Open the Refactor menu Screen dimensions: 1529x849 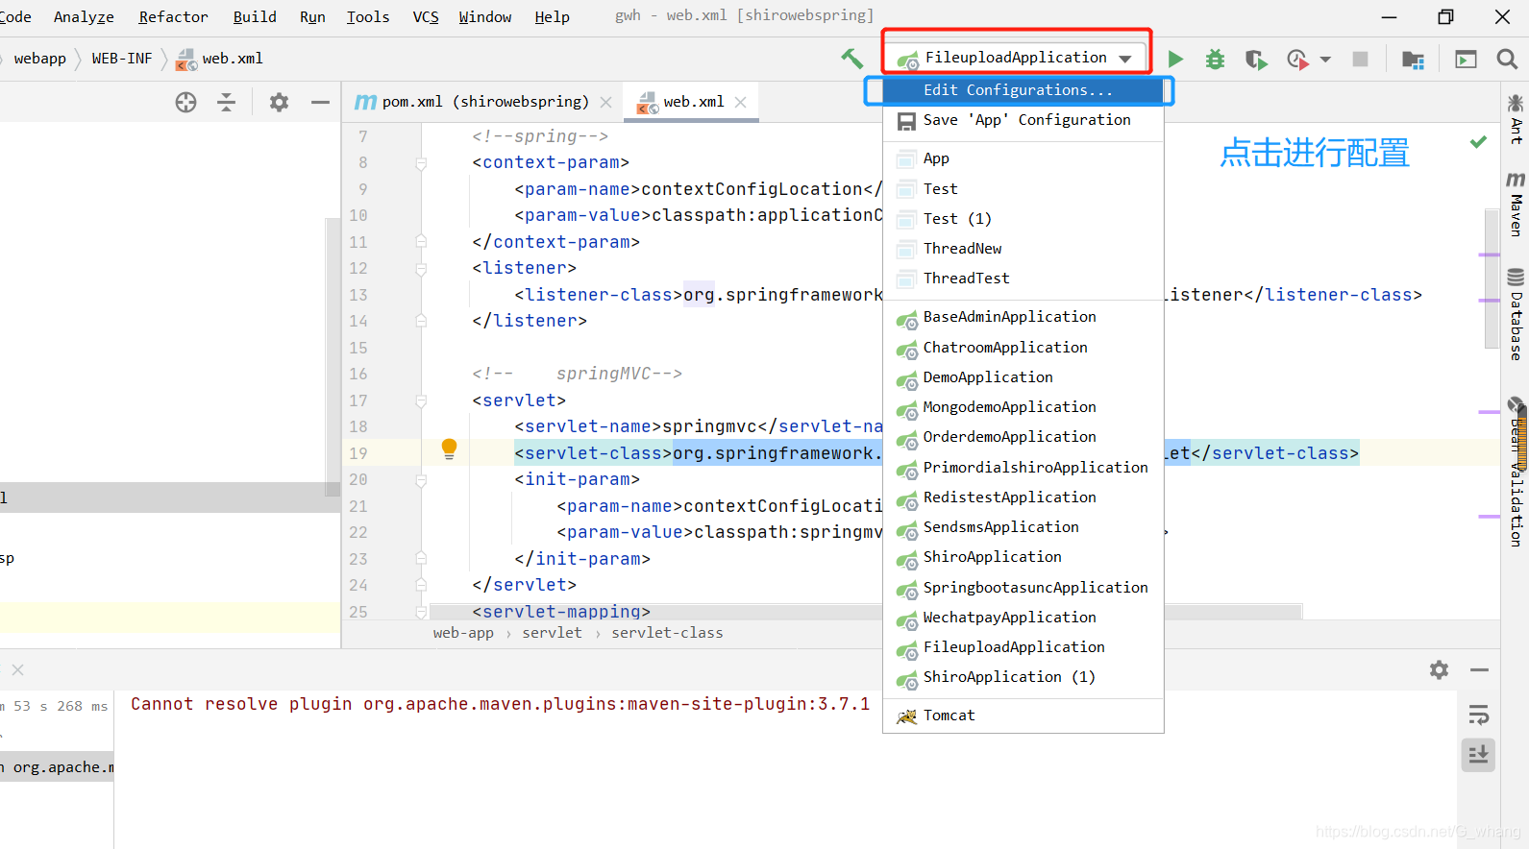click(x=173, y=17)
